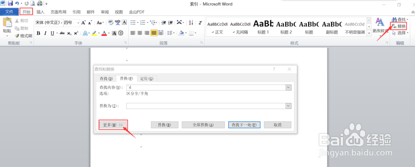The image size is (415, 167).
Task: Click the Save icon in quick access toolbar
Action: point(10,3)
